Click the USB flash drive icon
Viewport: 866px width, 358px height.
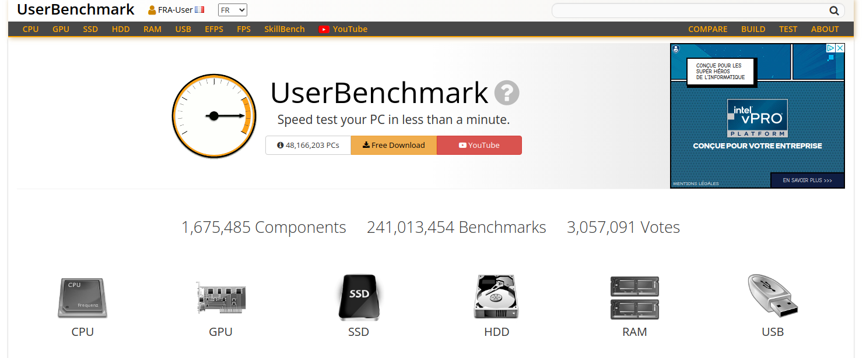tap(773, 296)
